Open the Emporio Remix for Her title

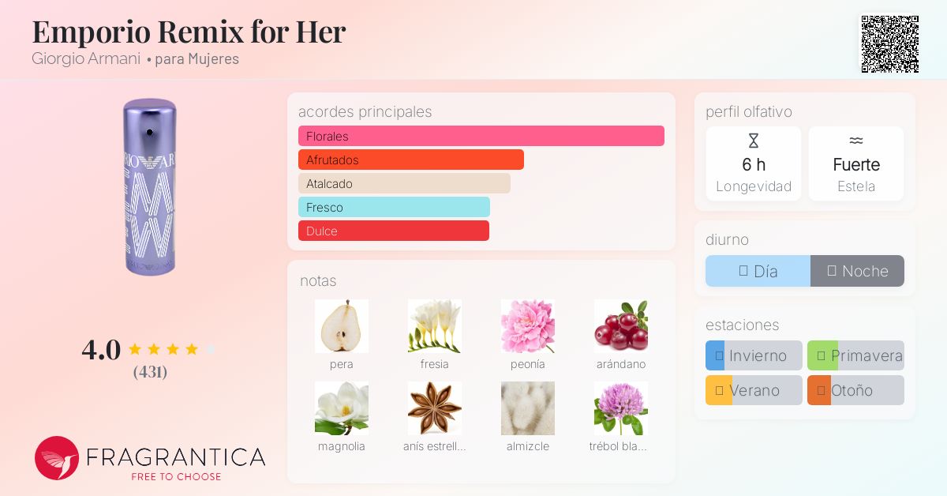189,32
